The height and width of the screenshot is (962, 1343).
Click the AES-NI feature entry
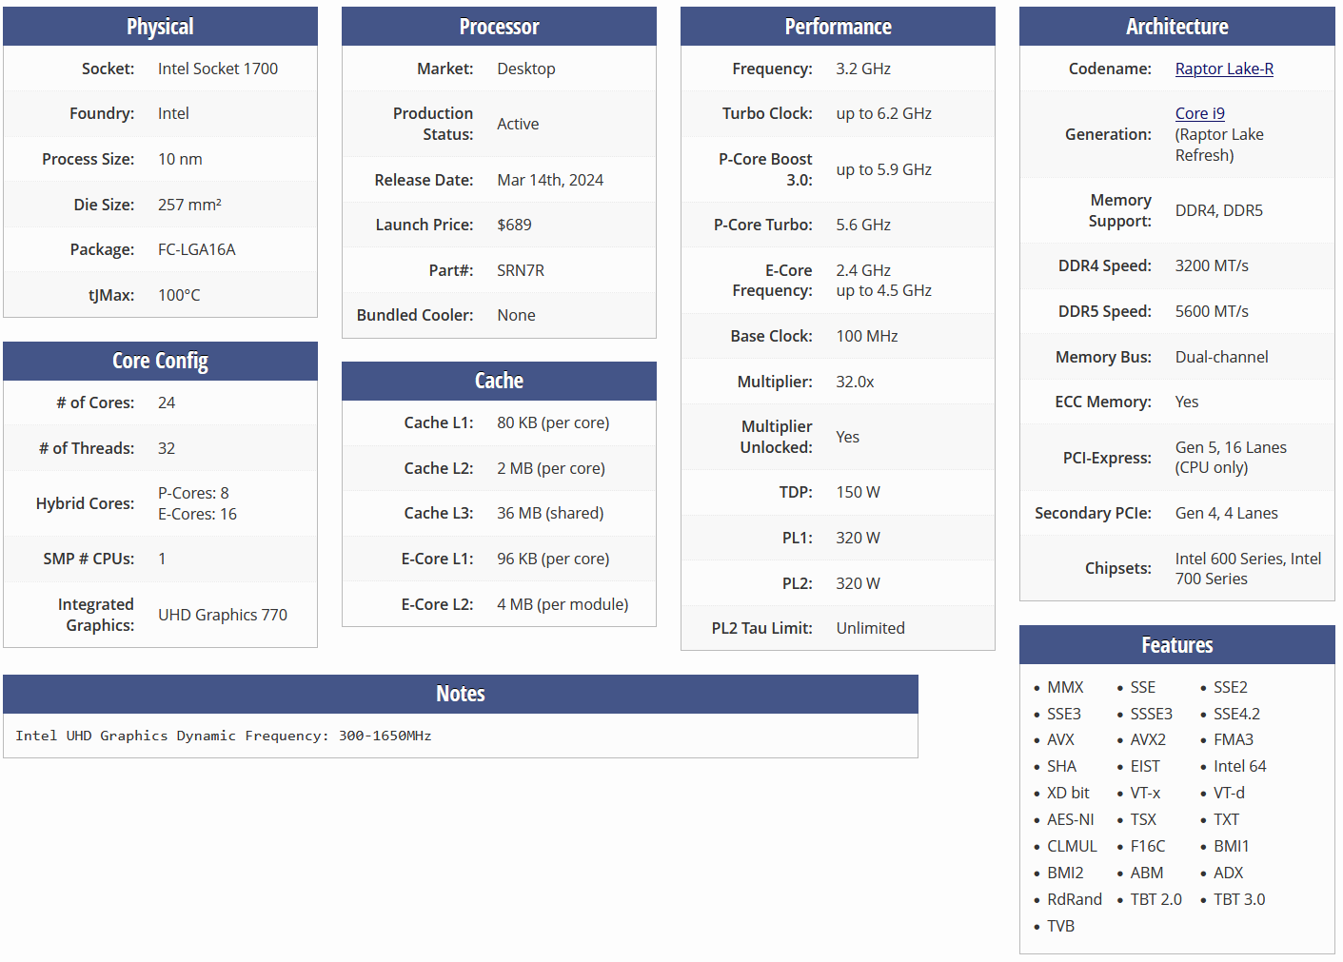[1071, 819]
